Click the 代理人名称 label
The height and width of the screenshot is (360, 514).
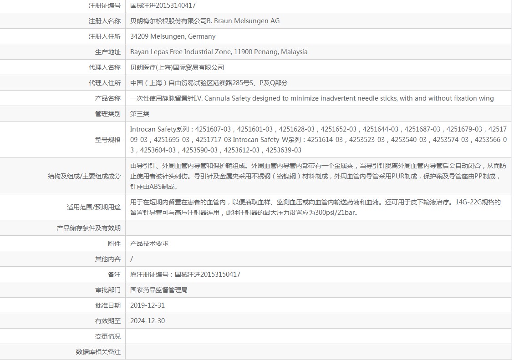(x=105, y=67)
